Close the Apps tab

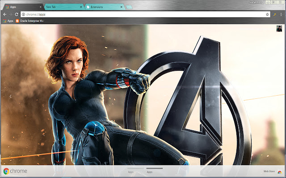coord(41,7)
